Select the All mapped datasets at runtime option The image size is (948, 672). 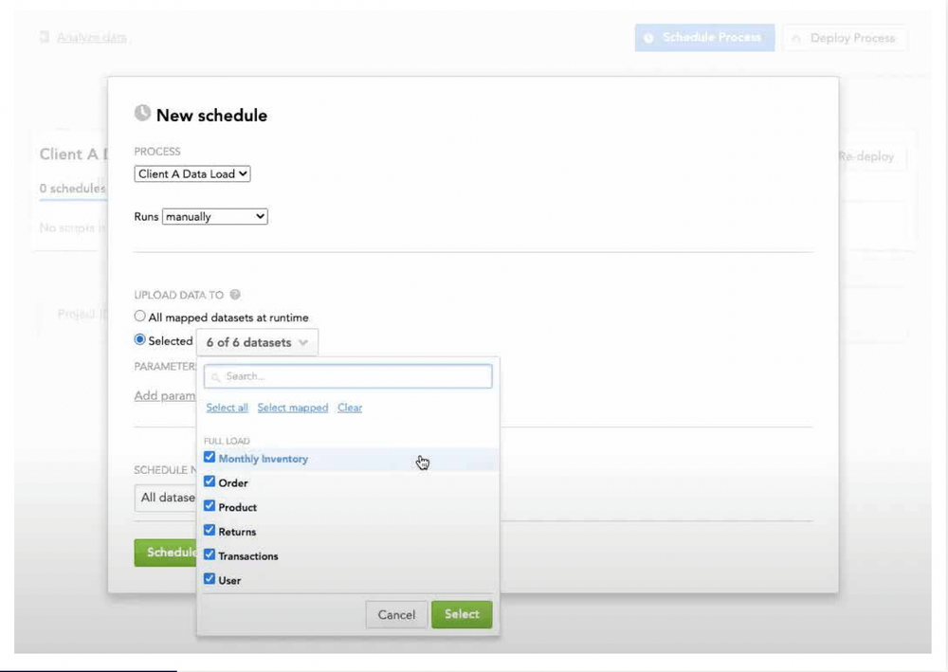139,317
